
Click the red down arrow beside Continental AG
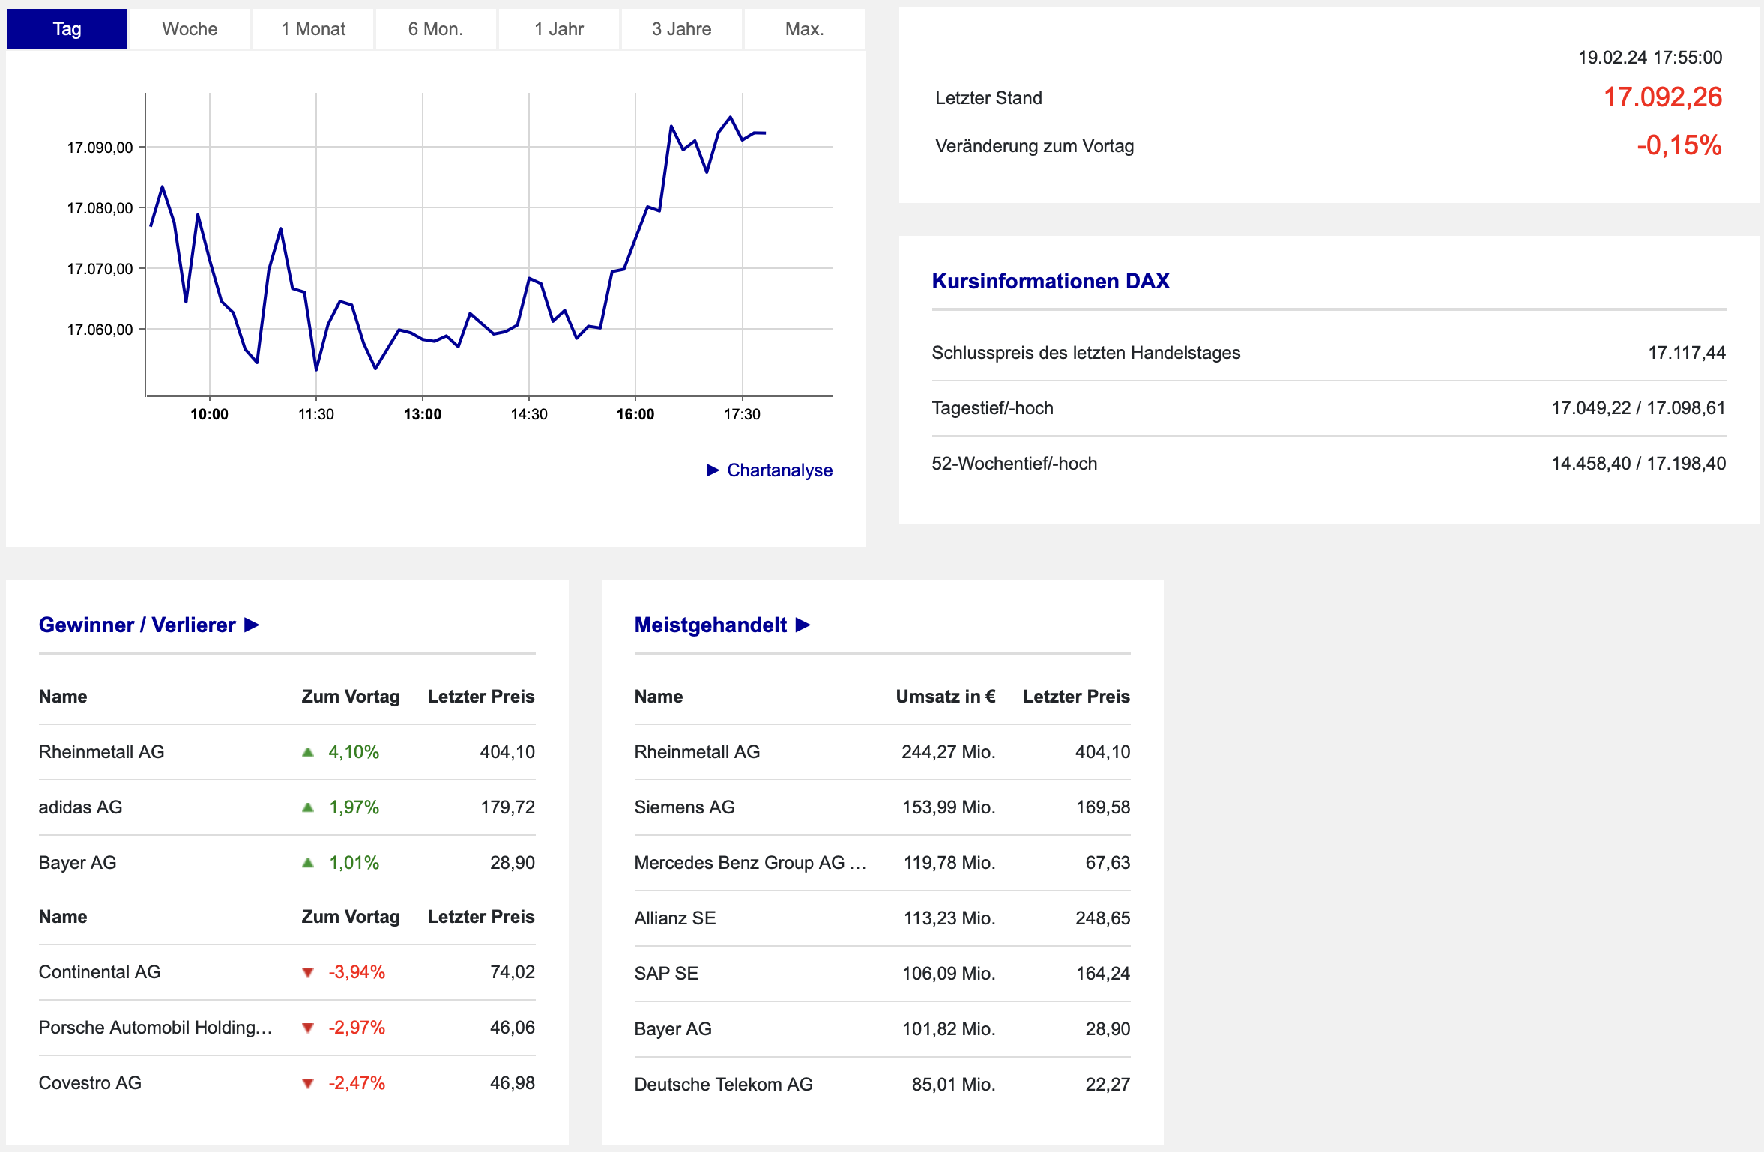(x=308, y=972)
